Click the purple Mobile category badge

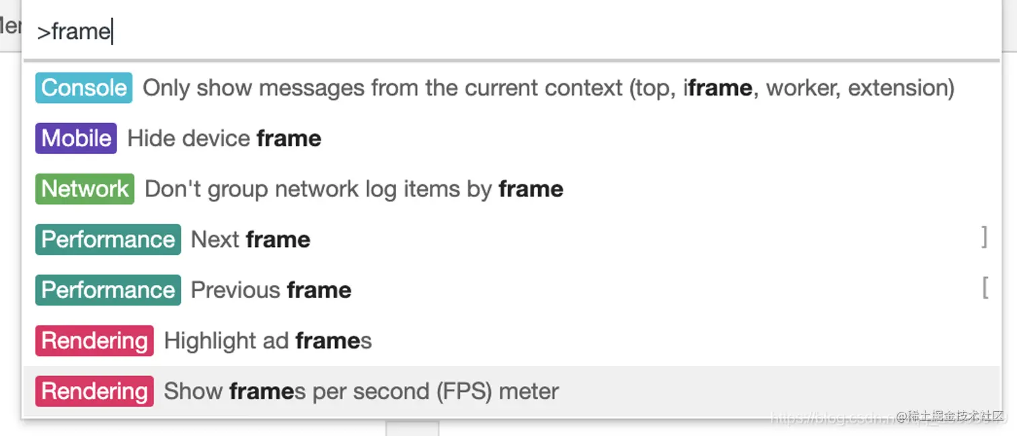click(76, 139)
